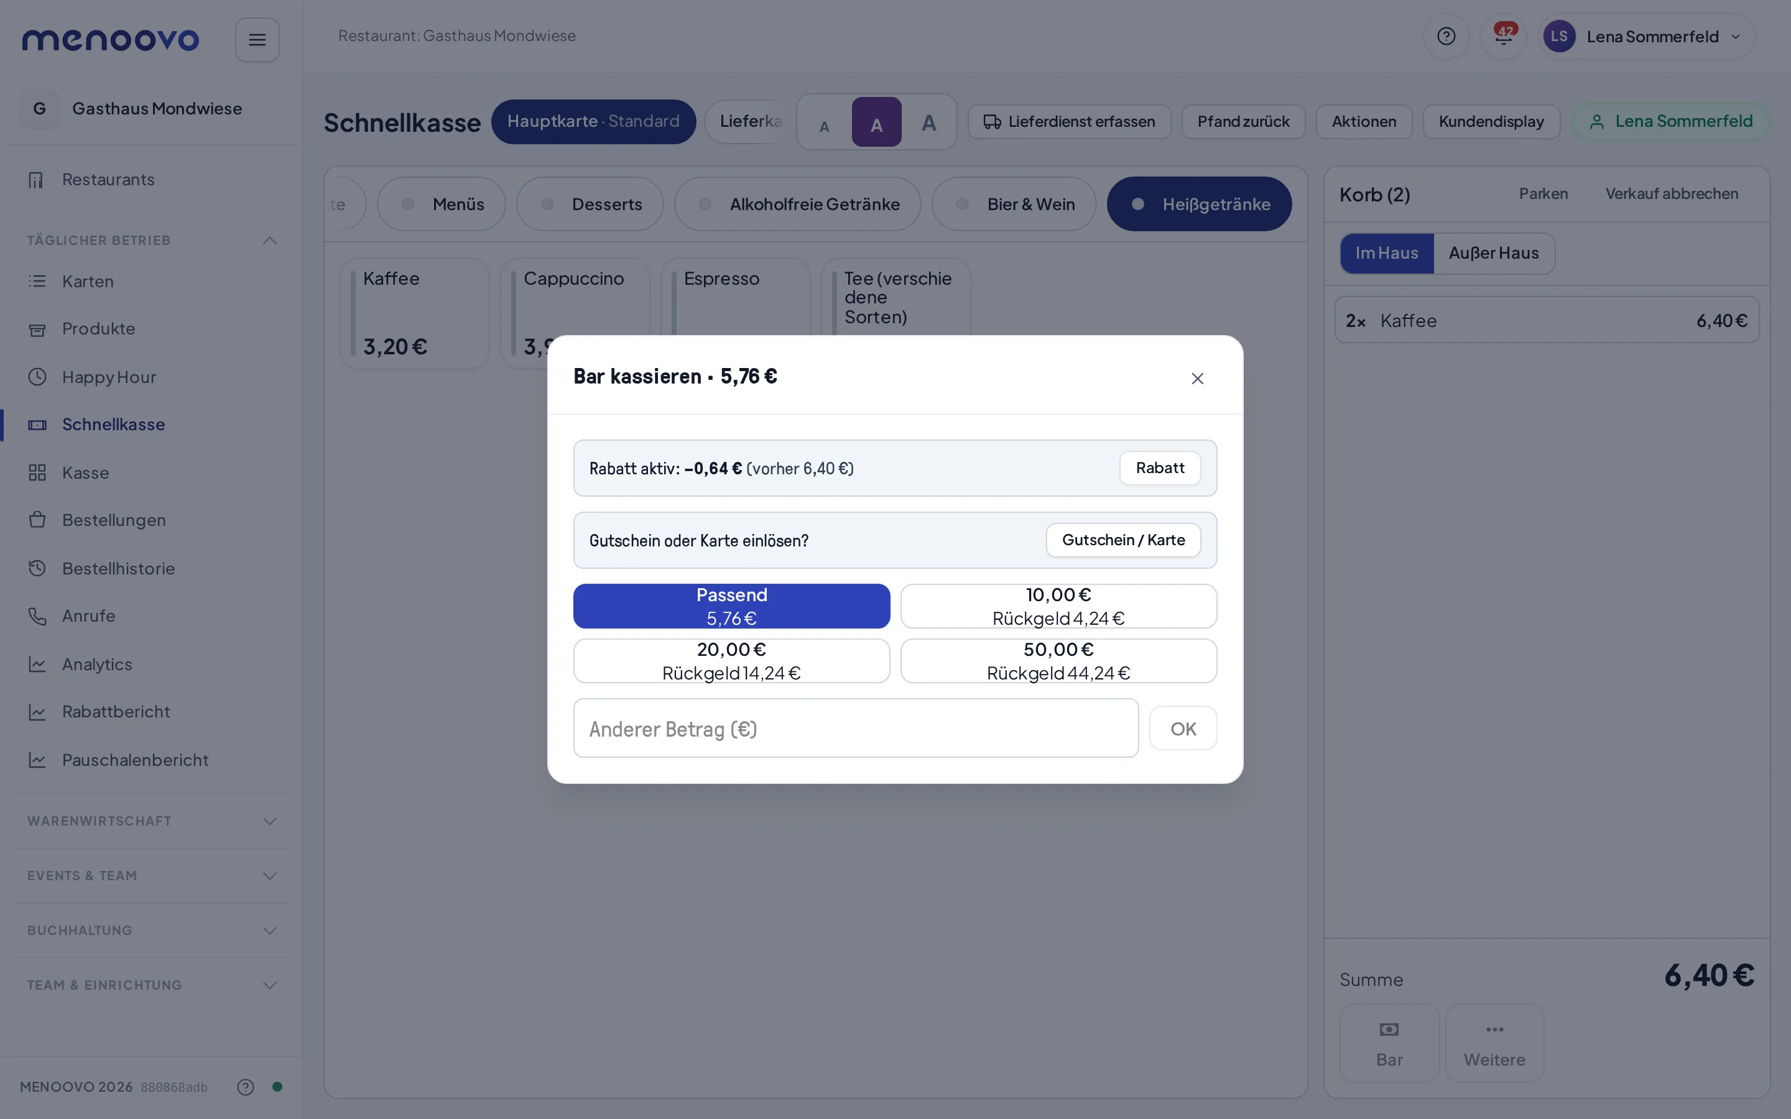Click Lieferdienst erfassen truck button

click(1068, 122)
